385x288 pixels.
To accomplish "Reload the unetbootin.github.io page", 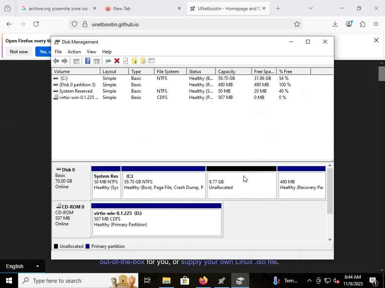I will [x=36, y=24].
